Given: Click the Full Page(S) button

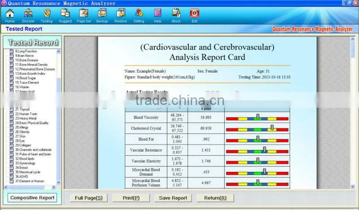Looking at the screenshot, I should click(x=88, y=198).
